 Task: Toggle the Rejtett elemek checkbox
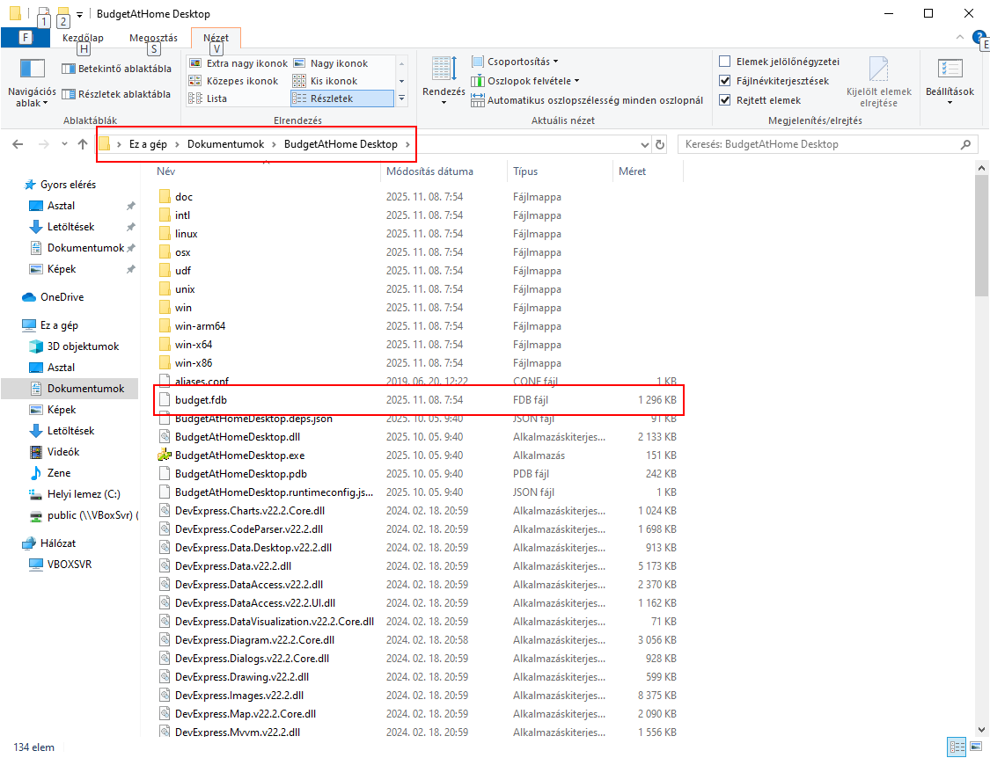pyautogui.click(x=725, y=100)
